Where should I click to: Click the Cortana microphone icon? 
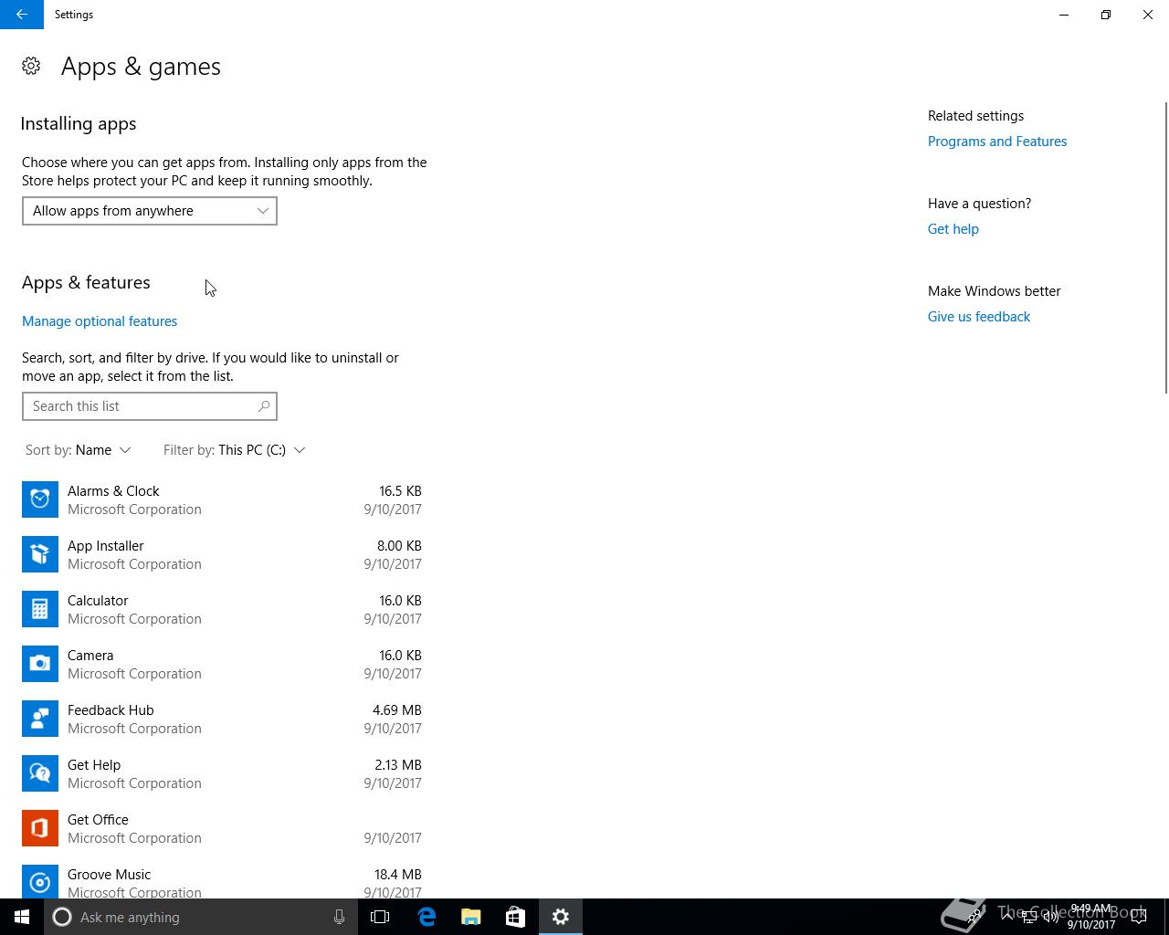339,917
